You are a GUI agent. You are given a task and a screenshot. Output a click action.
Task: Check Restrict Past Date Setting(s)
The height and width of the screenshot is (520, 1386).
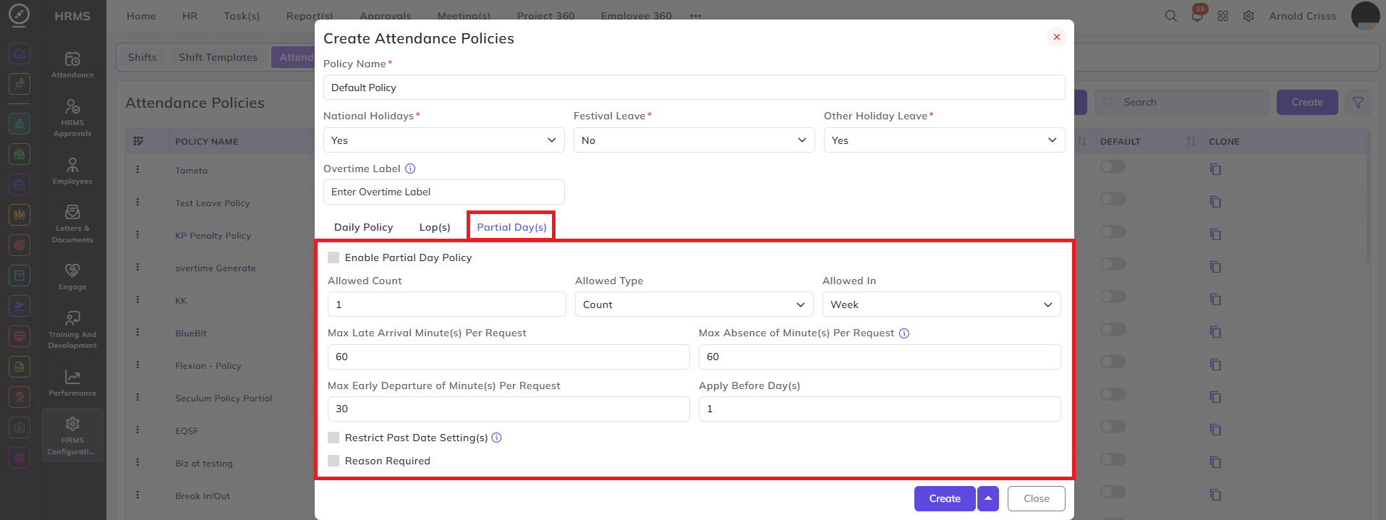(x=333, y=438)
